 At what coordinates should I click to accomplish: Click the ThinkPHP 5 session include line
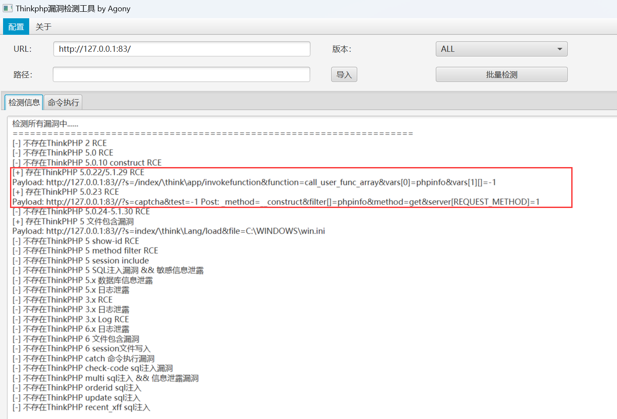click(x=81, y=261)
